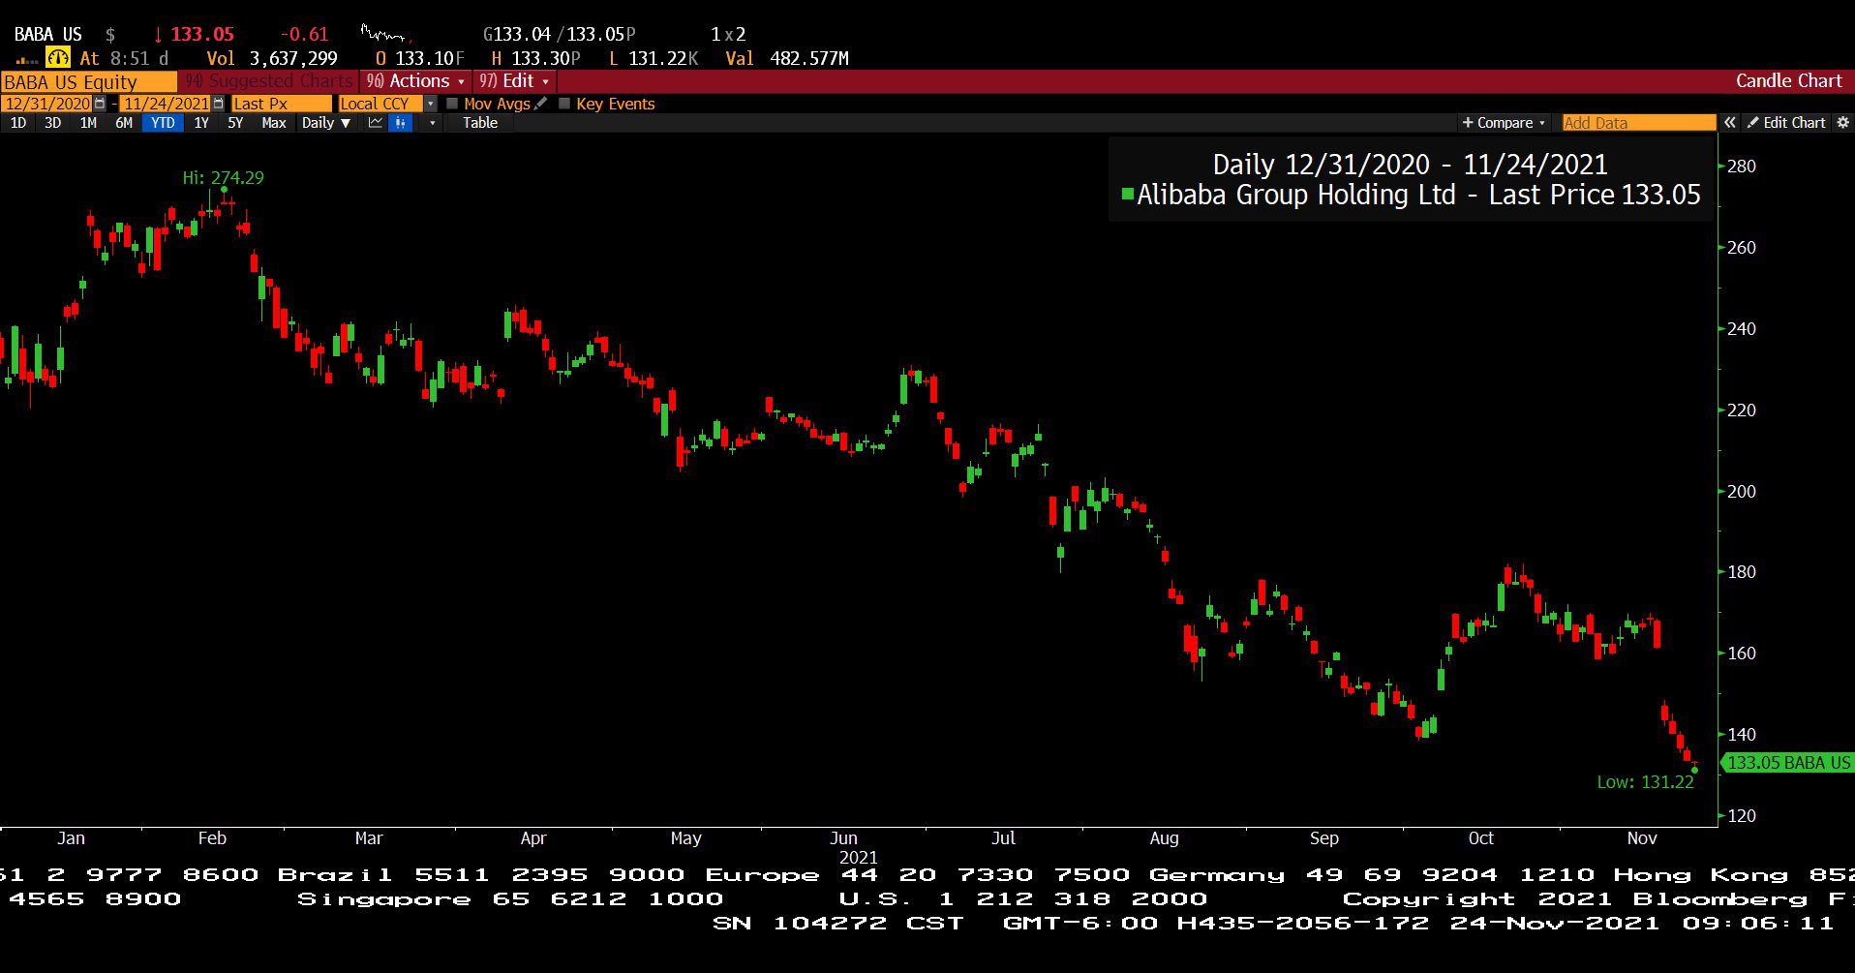Click the 120 y-axis label
1855x973 pixels.
pyautogui.click(x=1742, y=816)
